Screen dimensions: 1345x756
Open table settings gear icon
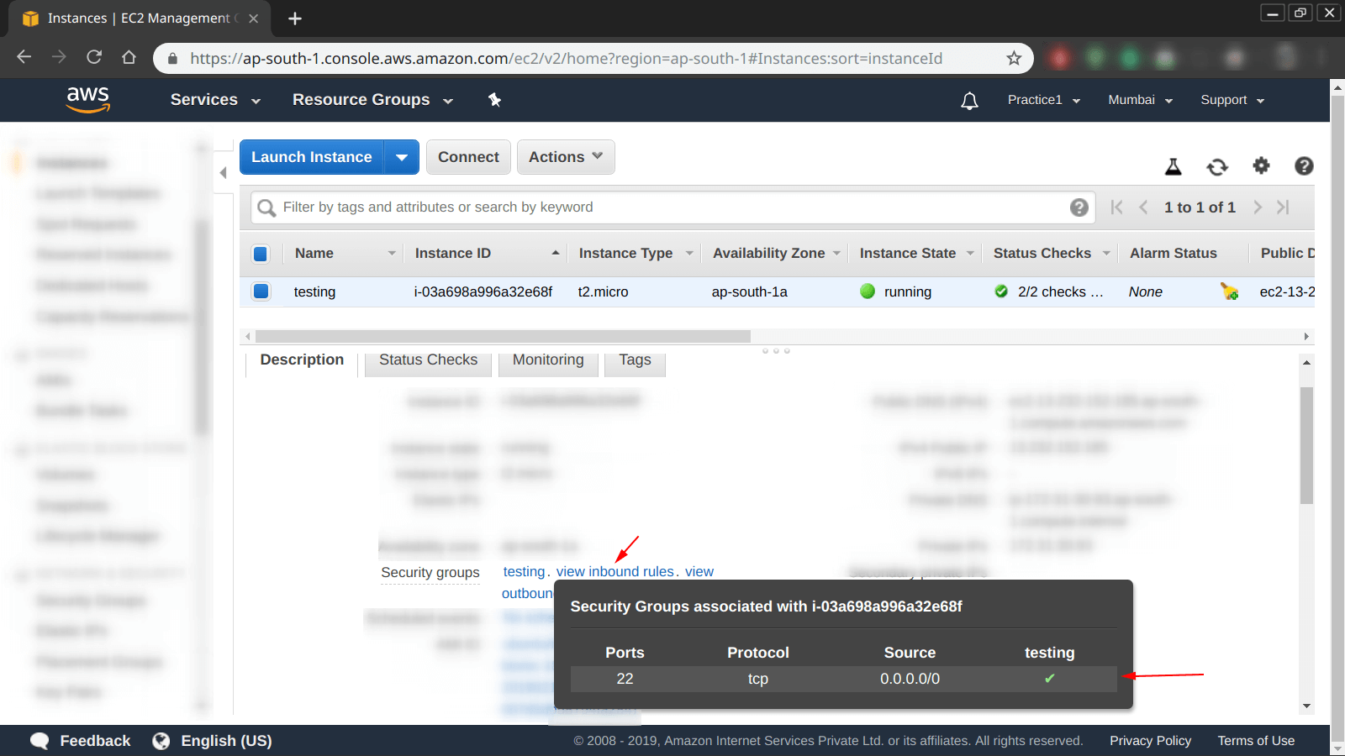tap(1261, 165)
